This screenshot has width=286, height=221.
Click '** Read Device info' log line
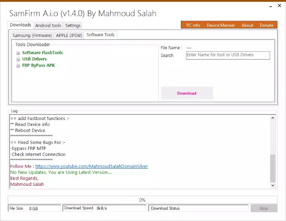tap(30, 125)
